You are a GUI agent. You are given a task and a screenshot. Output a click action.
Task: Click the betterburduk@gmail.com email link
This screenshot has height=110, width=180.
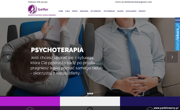click(x=138, y=2)
